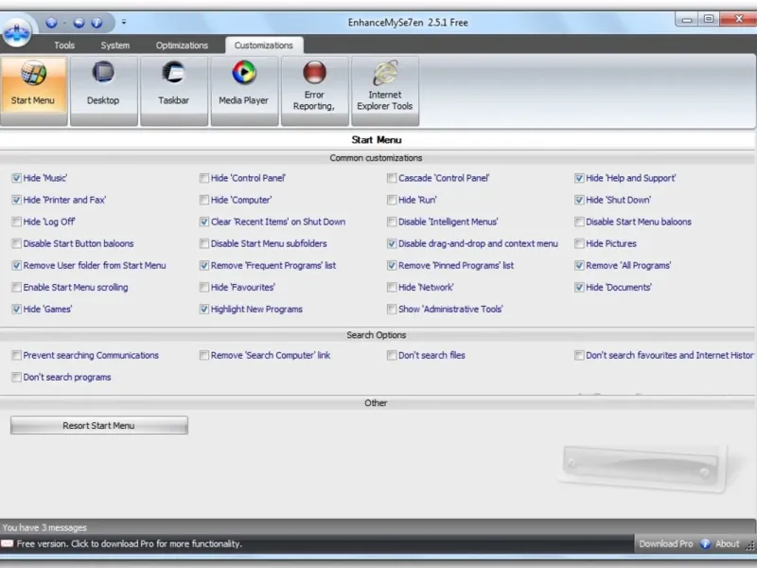The image size is (757, 568).
Task: Check Hide 'Network'
Action: [392, 288]
